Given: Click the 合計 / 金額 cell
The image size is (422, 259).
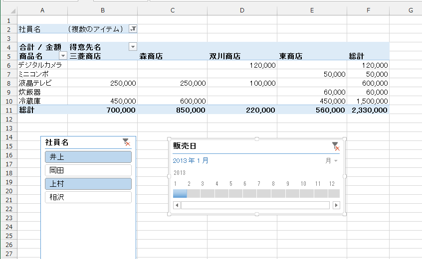Looking at the screenshot, I should point(42,47).
